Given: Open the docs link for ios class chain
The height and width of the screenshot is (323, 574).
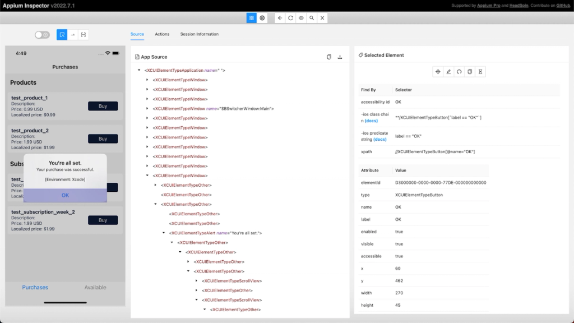Looking at the screenshot, I should coord(371,121).
